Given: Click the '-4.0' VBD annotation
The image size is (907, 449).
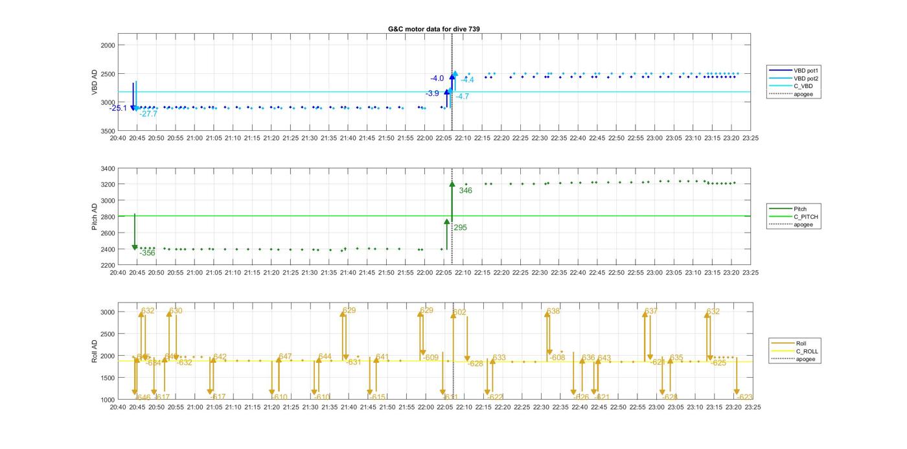Looking at the screenshot, I should pos(437,78).
